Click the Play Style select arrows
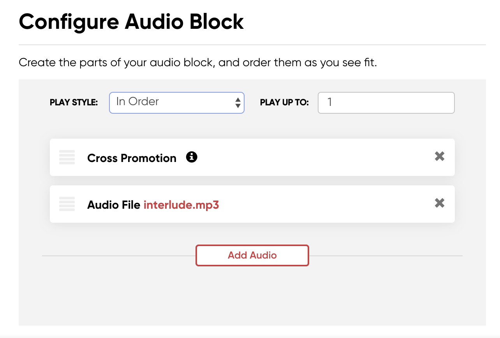The width and height of the screenshot is (500, 338). [x=238, y=103]
